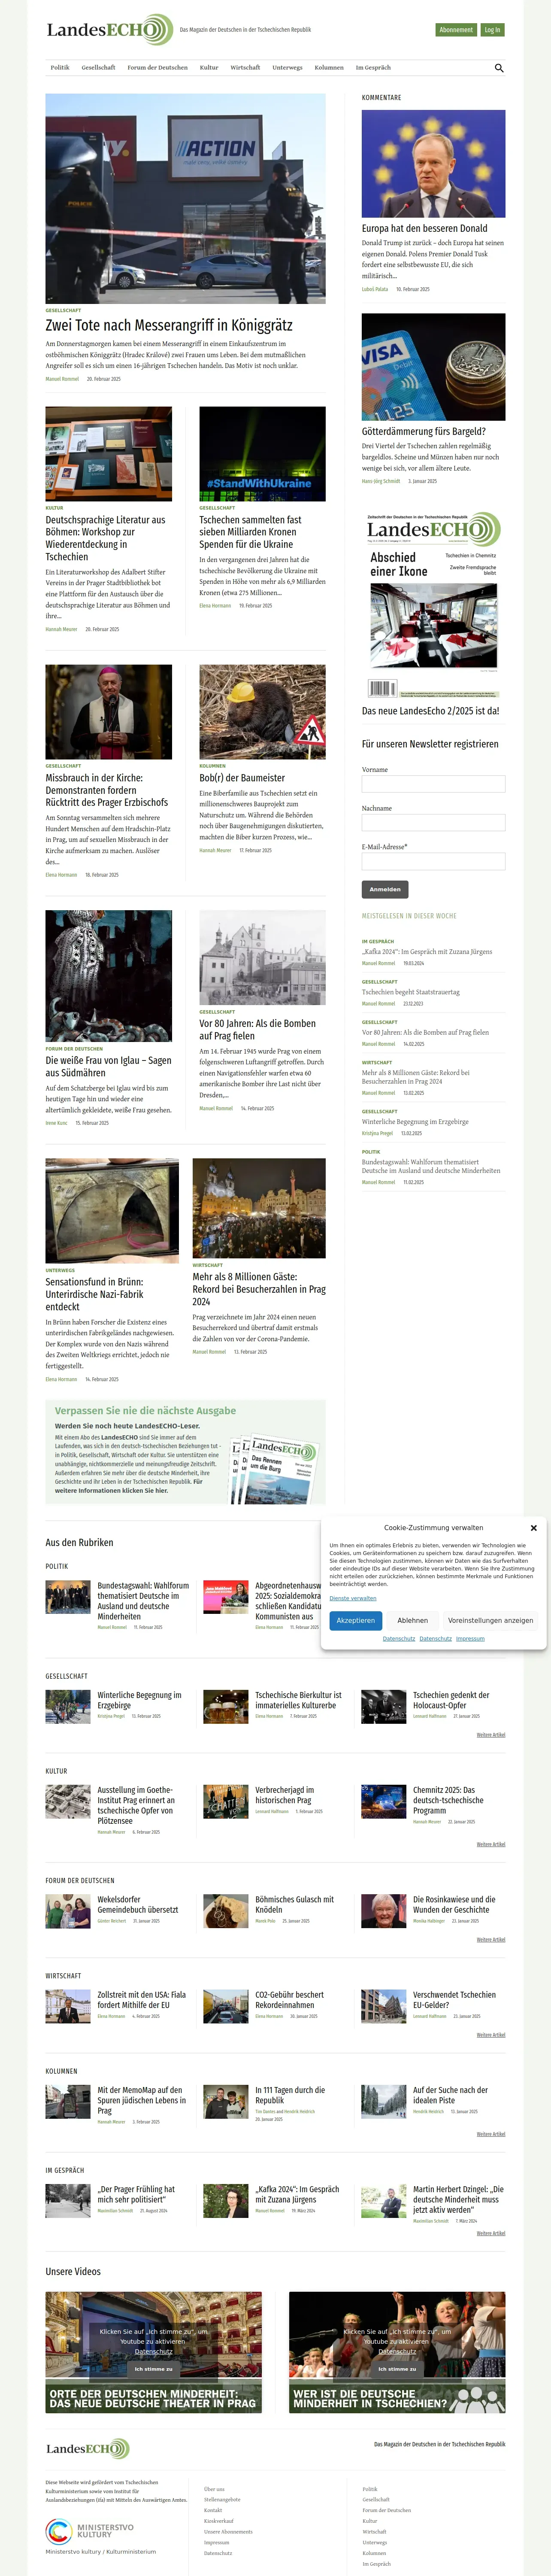Open Chemnitz 2025 deutsch-tschechische Programm article
551x2576 pixels.
pos(448,1800)
